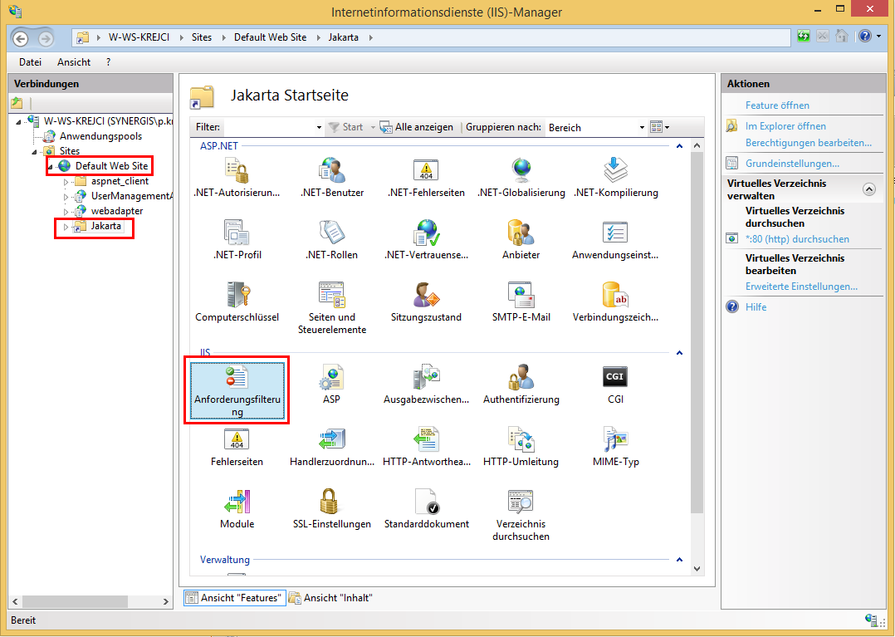The width and height of the screenshot is (895, 637).
Task: Open the SSL-Einstellungen padlock icon
Action: (331, 502)
